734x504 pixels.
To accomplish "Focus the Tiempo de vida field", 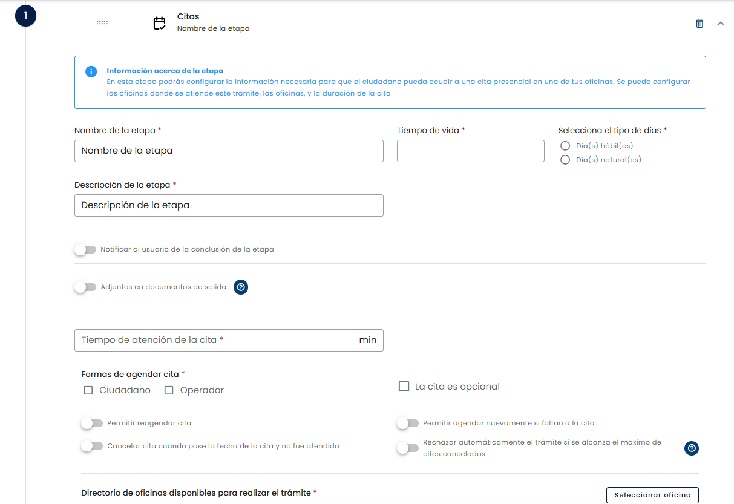I will [471, 151].
